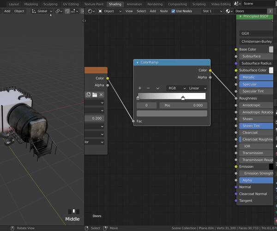
Task: Click the Doors material name field
Action: (251, 11)
